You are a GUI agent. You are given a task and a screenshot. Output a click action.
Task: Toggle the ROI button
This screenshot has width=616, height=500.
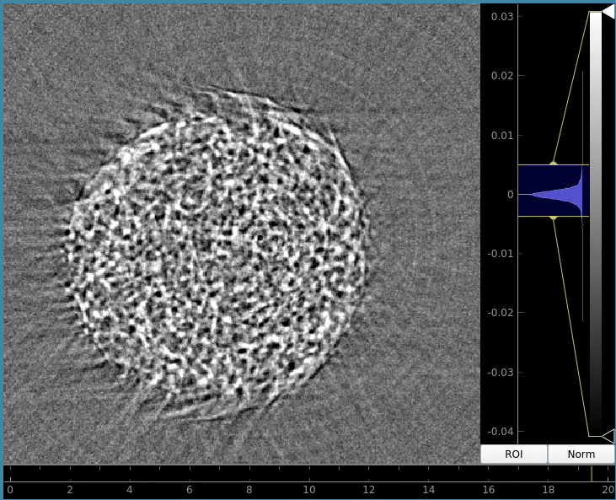513,454
